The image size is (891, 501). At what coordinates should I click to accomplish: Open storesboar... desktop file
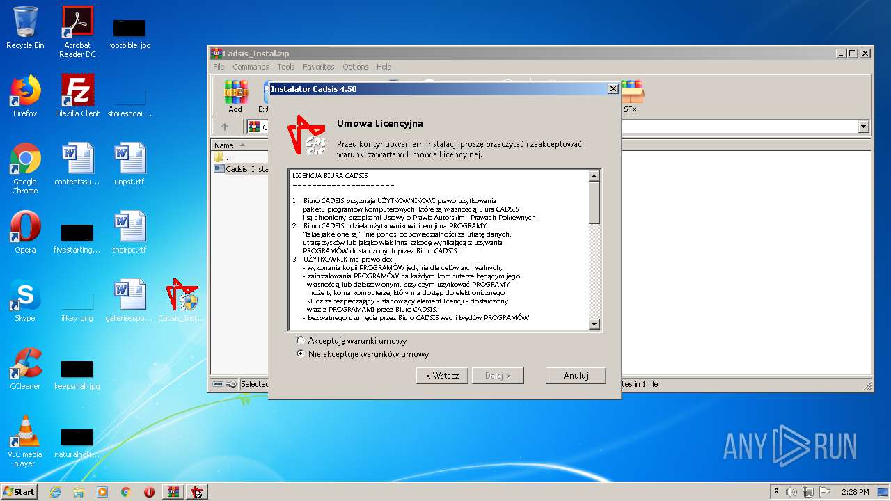(x=129, y=102)
